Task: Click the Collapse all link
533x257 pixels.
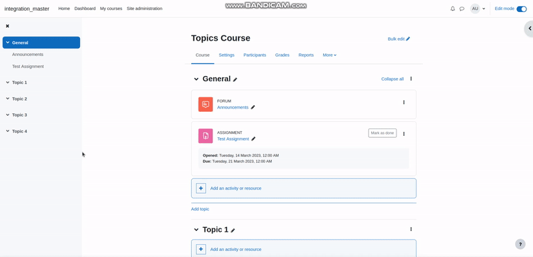Action: [x=392, y=79]
